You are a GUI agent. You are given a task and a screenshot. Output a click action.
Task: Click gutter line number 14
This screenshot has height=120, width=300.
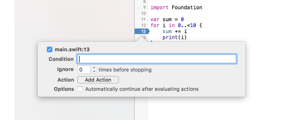(143, 37)
